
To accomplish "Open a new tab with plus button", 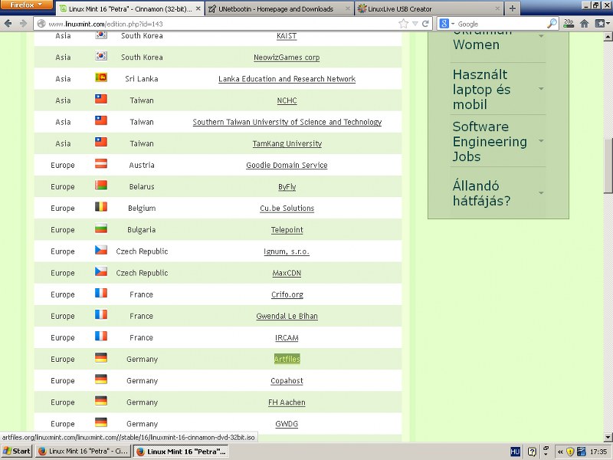I will tap(513, 8).
